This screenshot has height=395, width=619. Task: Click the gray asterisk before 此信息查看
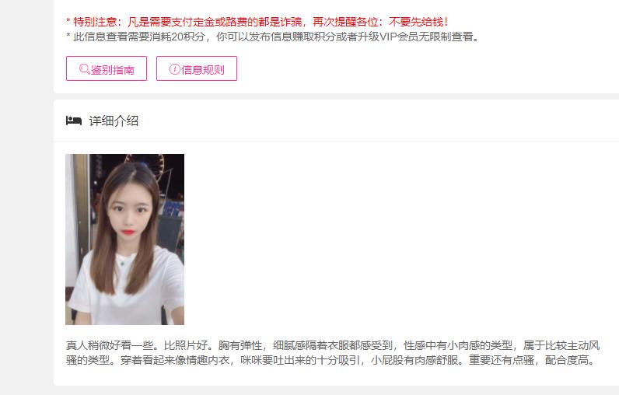click(x=68, y=36)
